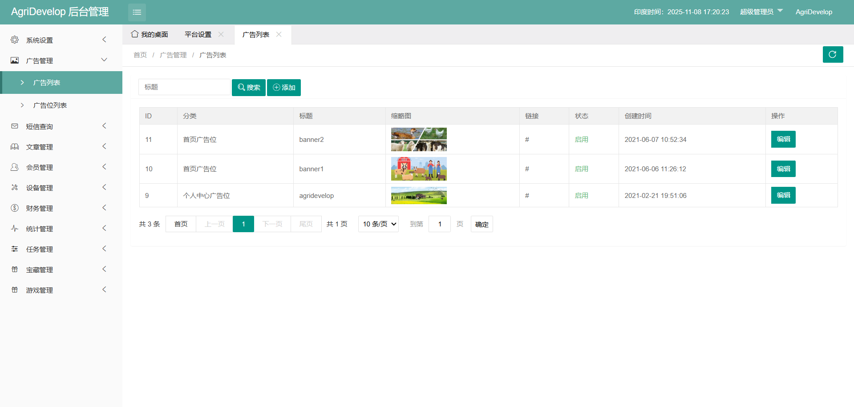Screen dimensions: 854x407
Task: Switch to the 我的桌面 tab
Action: pos(150,35)
